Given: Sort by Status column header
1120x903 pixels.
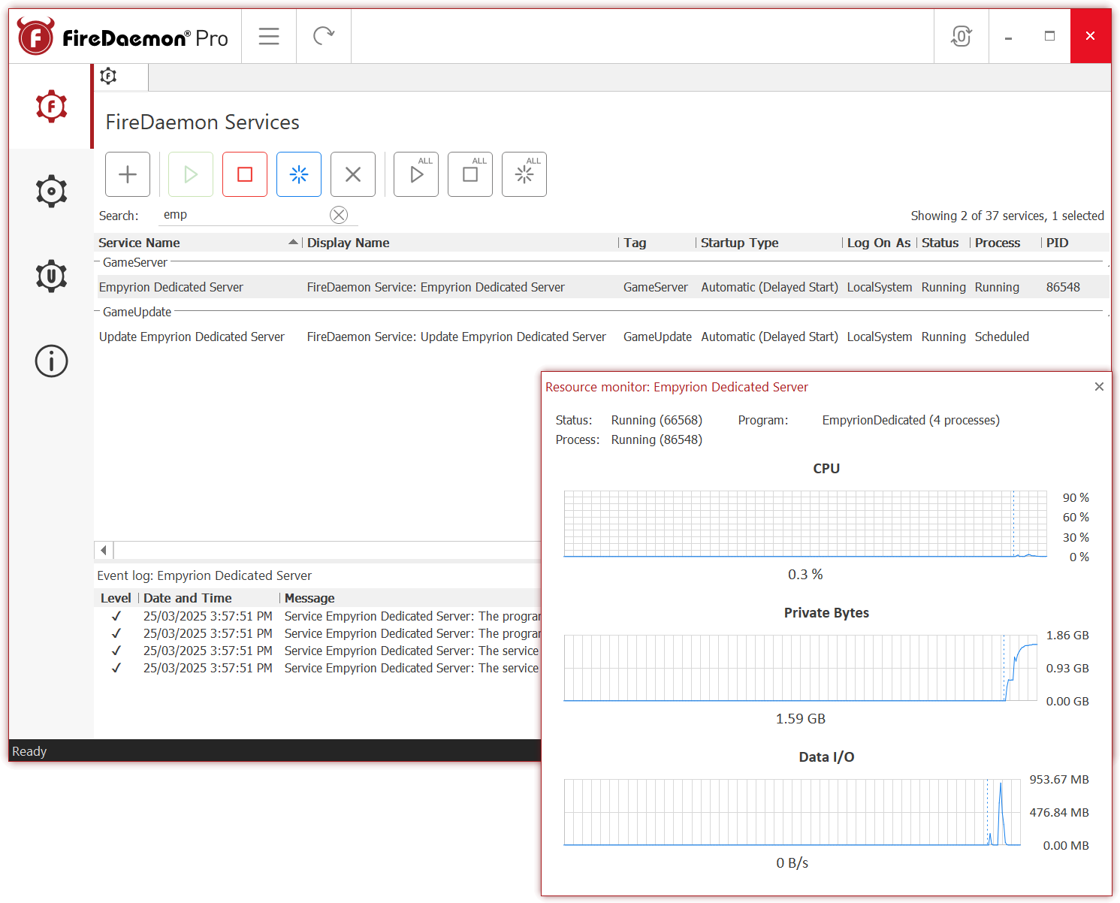Looking at the screenshot, I should click(x=942, y=243).
